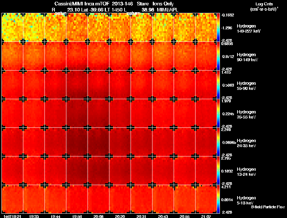The image size is (287, 218).
Task: Click the color bar beside 5-13 keV
Action: (x=218, y=199)
